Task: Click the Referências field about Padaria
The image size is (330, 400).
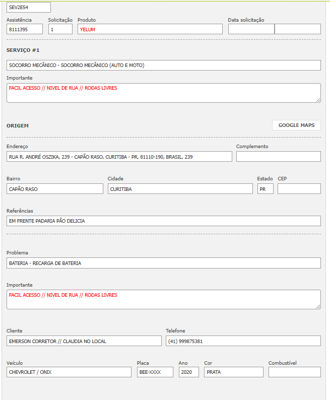Action: [x=163, y=221]
